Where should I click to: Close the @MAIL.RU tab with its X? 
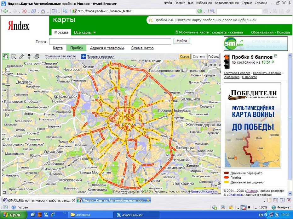click(x=74, y=200)
